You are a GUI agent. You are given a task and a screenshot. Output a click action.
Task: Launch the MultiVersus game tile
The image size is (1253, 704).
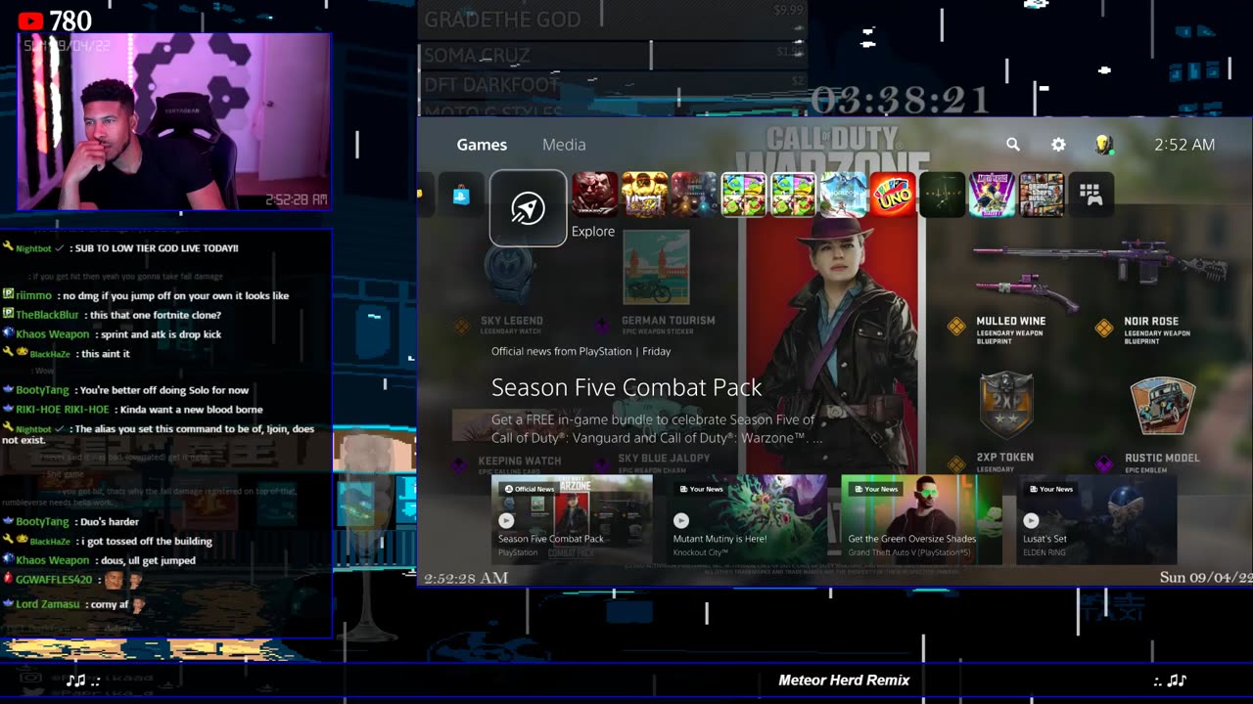(x=992, y=195)
